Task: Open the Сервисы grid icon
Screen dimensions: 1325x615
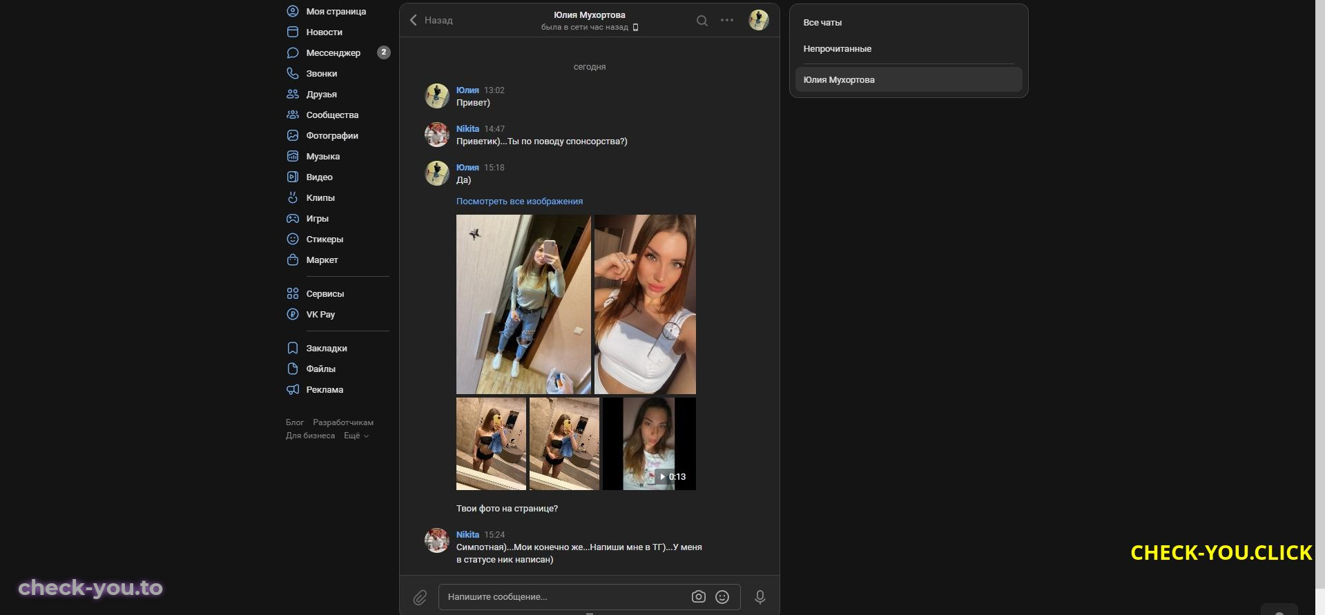Action: click(293, 293)
